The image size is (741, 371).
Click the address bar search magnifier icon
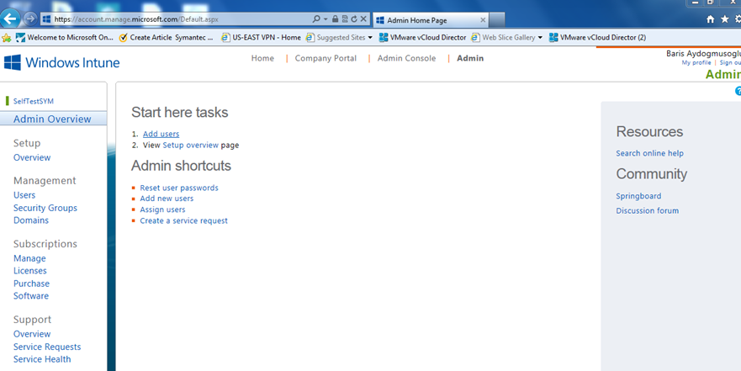(x=316, y=19)
